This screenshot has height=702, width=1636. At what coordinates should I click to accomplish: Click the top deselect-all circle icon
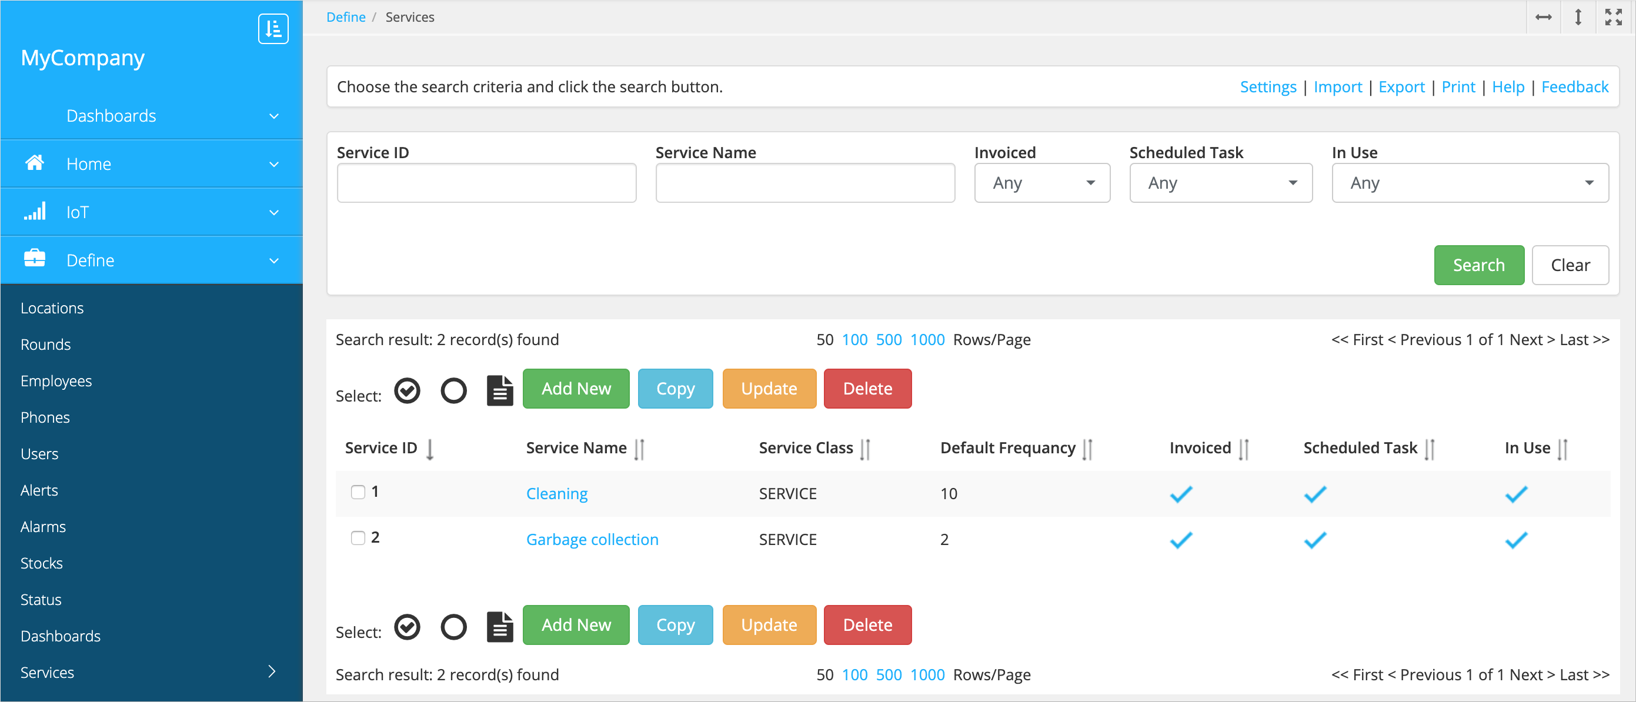point(453,390)
